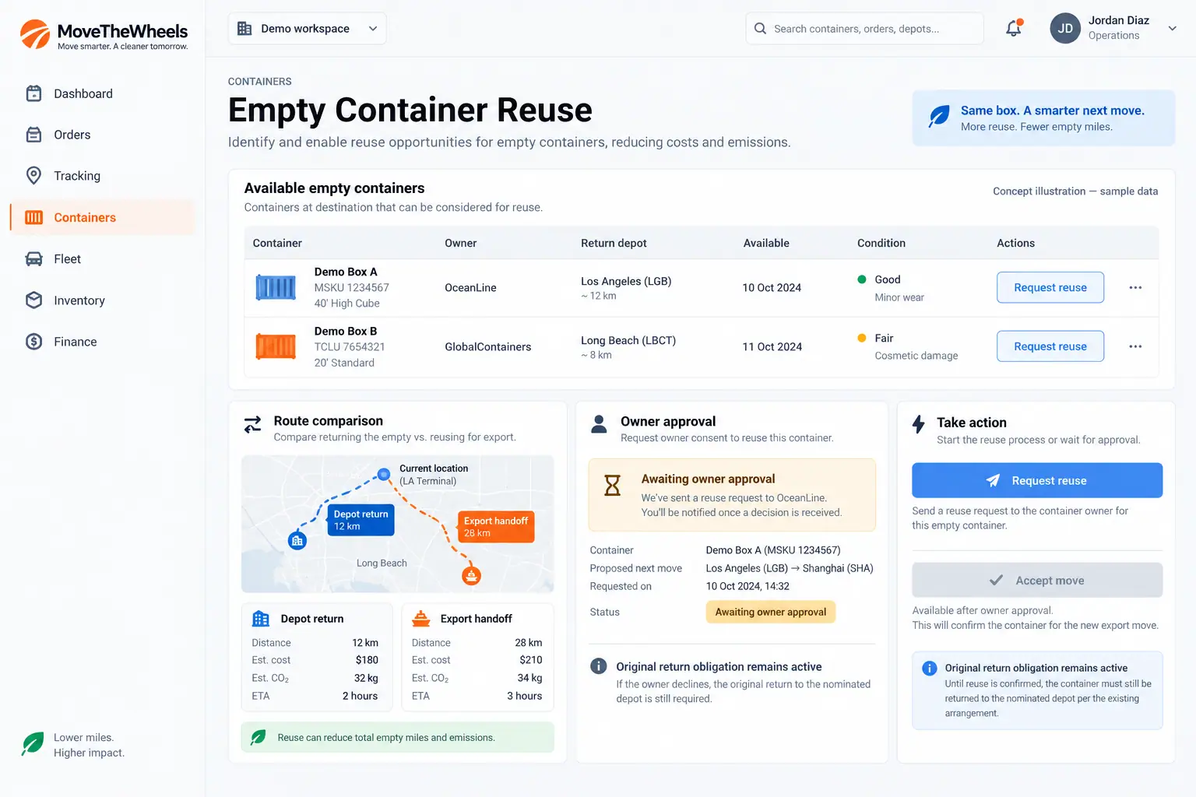The height and width of the screenshot is (797, 1196).
Task: Click the current location dot on map
Action: 384,474
